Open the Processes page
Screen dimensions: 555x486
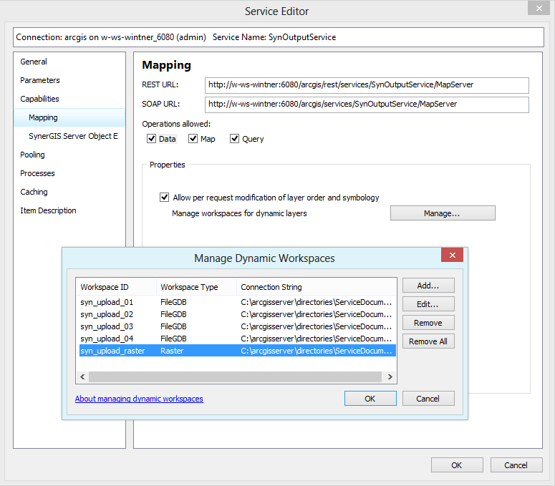69,173
